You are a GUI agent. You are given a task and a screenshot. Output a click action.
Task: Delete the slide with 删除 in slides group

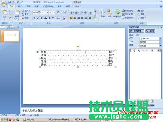click(25, 18)
